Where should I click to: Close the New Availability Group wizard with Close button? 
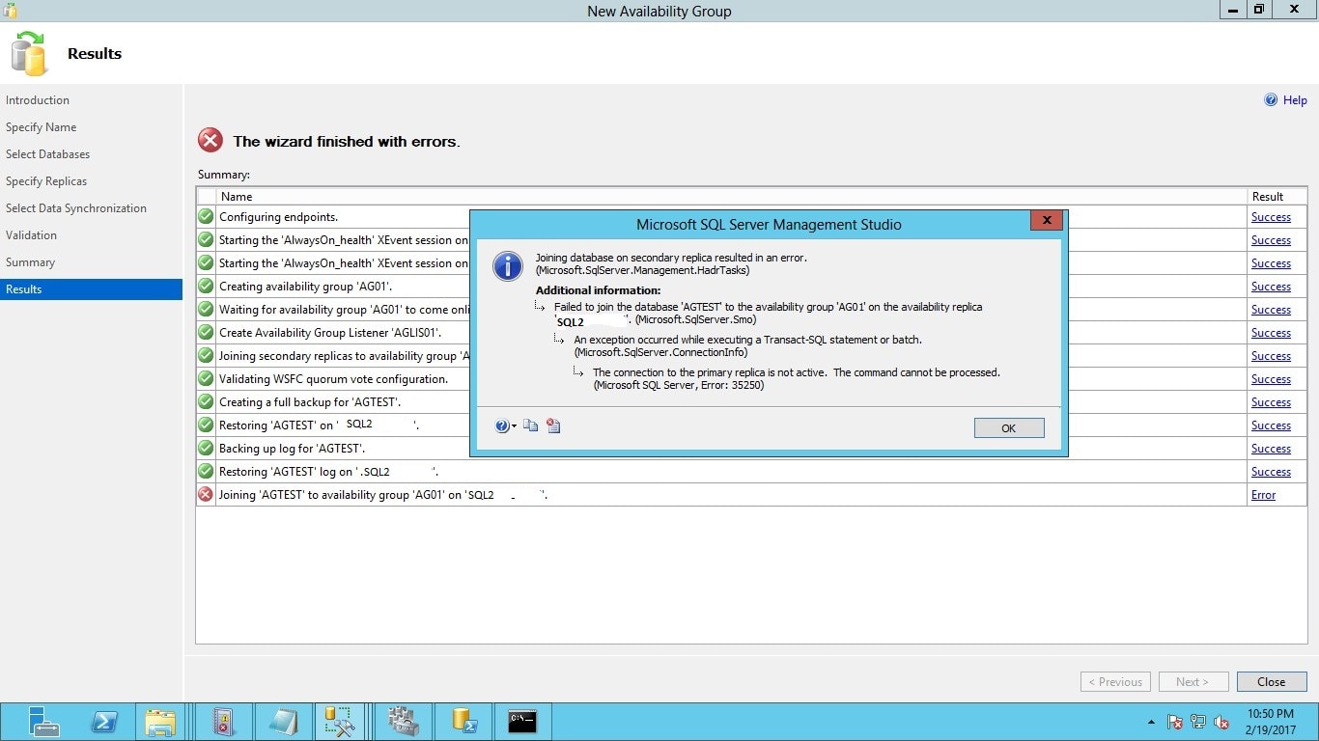pyautogui.click(x=1272, y=682)
